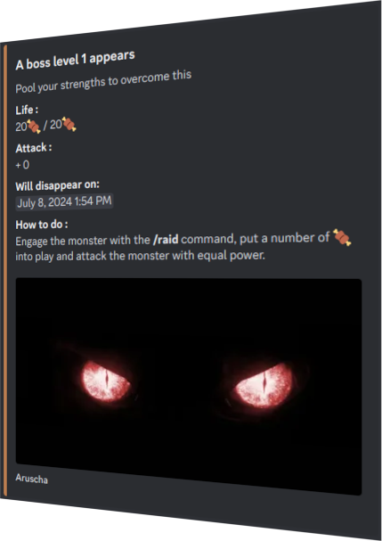Image resolution: width=382 pixels, height=541 pixels.
Task: Click the orange embed accent bar
Action: coord(5,270)
